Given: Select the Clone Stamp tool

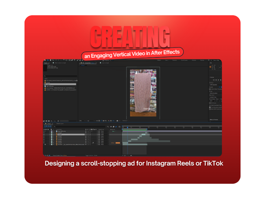Looking at the screenshot, I should coord(80,60).
